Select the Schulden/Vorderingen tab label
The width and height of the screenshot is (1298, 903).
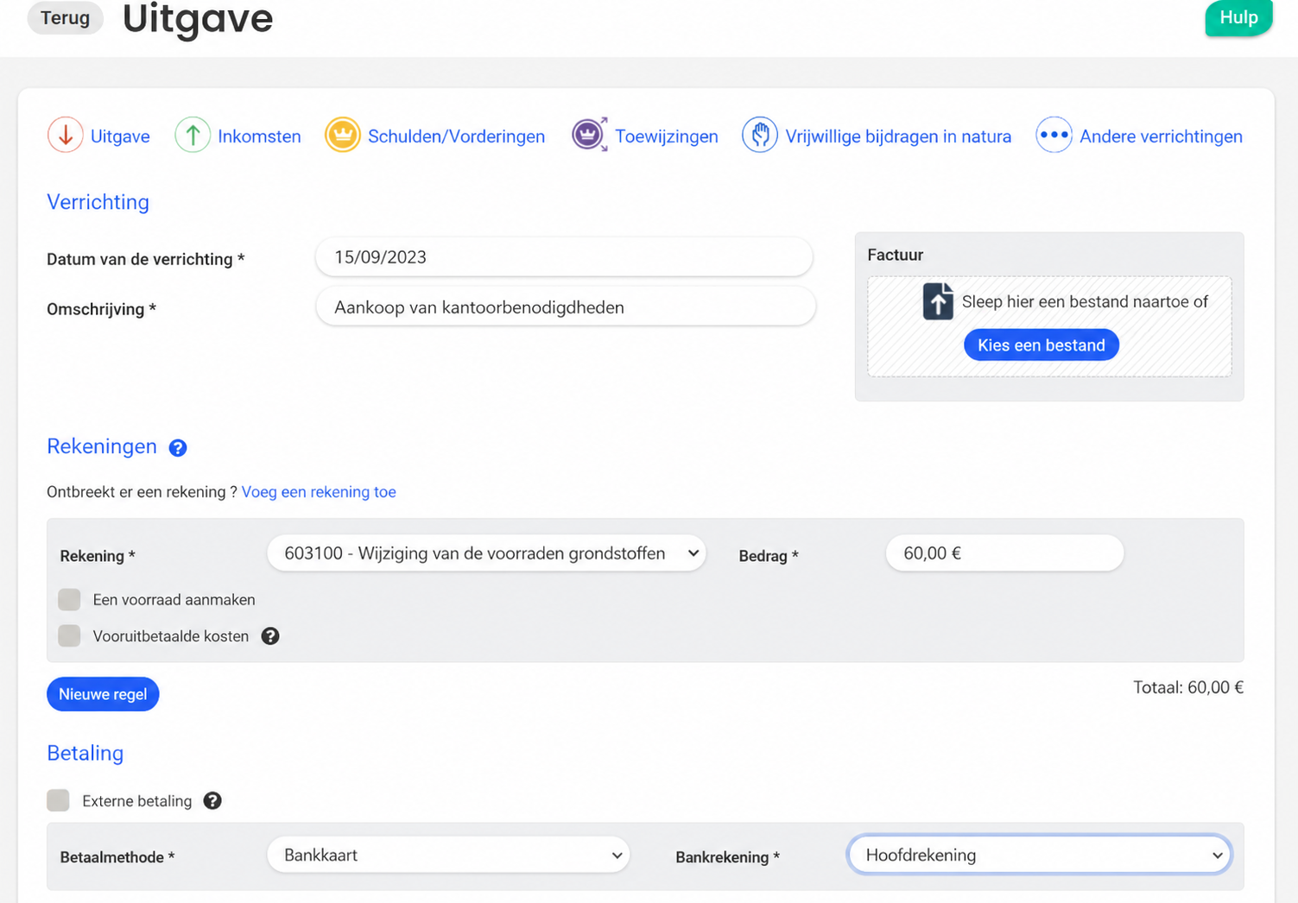pos(456,136)
